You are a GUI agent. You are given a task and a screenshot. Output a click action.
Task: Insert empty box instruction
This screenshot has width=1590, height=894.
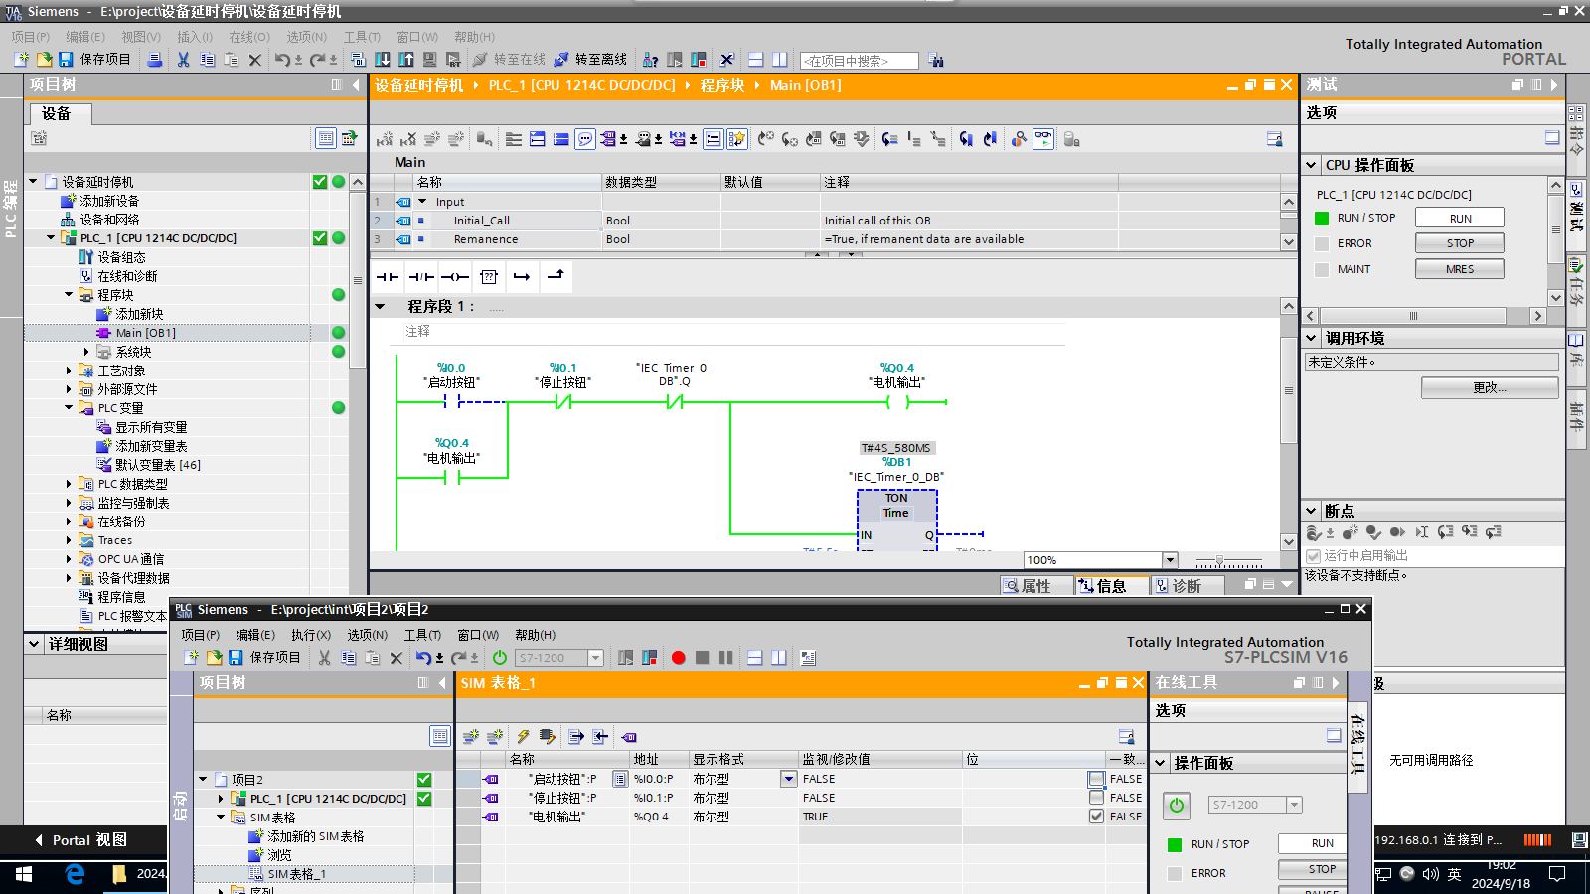489,277
